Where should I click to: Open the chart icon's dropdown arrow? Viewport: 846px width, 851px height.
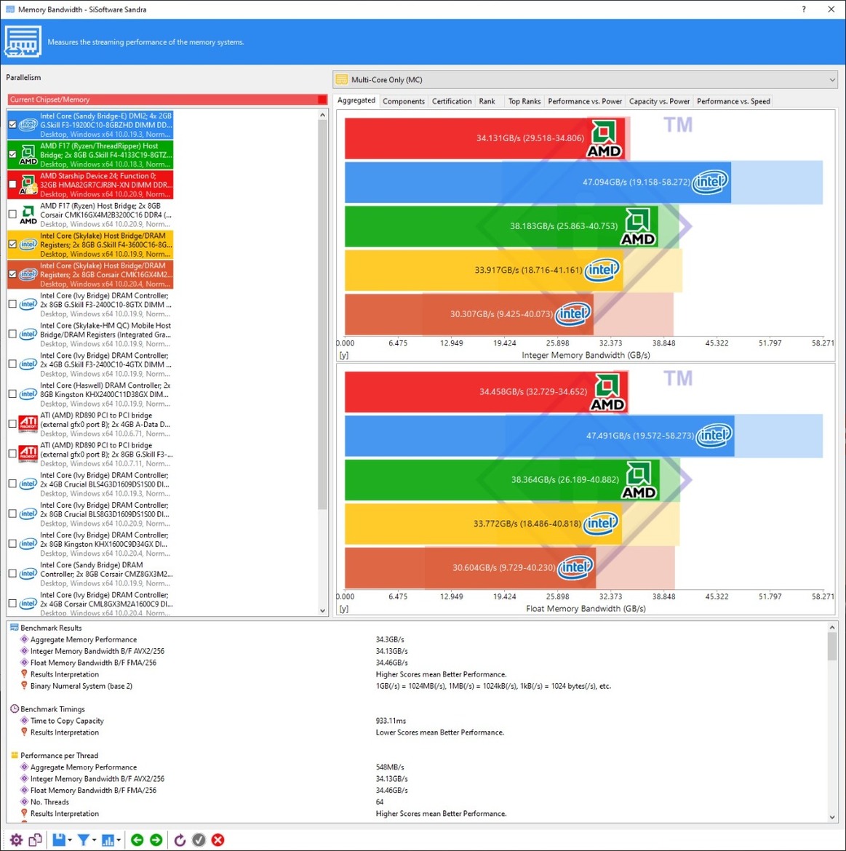tap(119, 840)
